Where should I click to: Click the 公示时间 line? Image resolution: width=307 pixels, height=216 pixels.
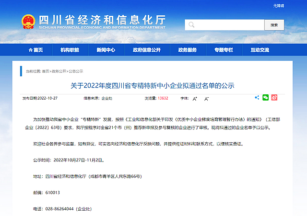(x=69, y=160)
